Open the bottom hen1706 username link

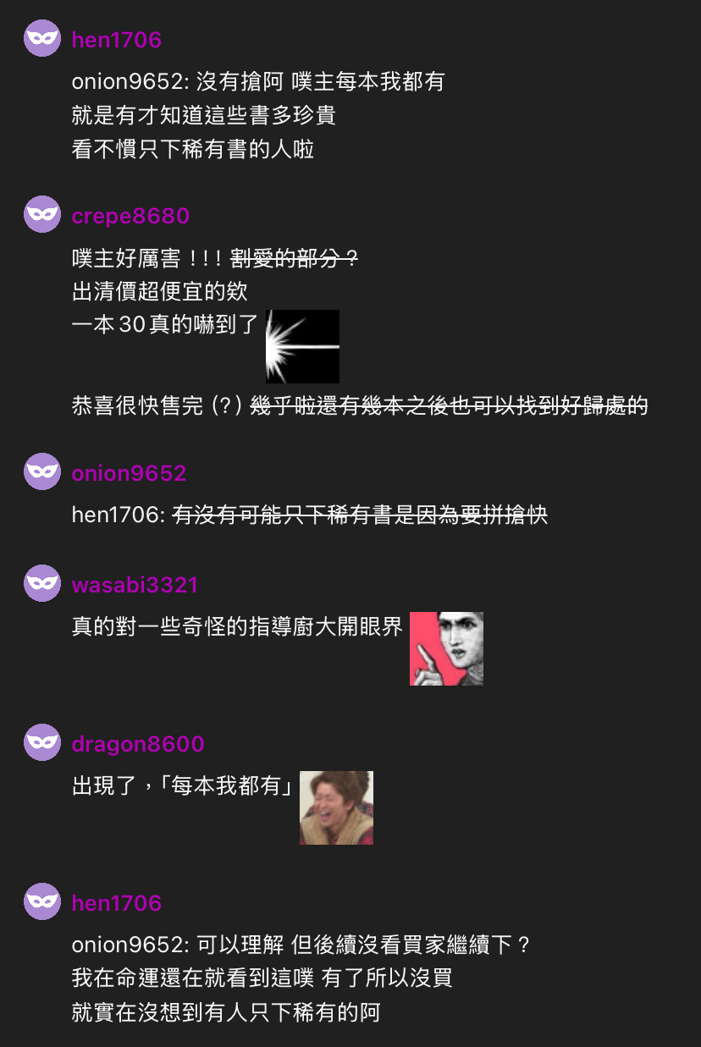click(x=117, y=903)
